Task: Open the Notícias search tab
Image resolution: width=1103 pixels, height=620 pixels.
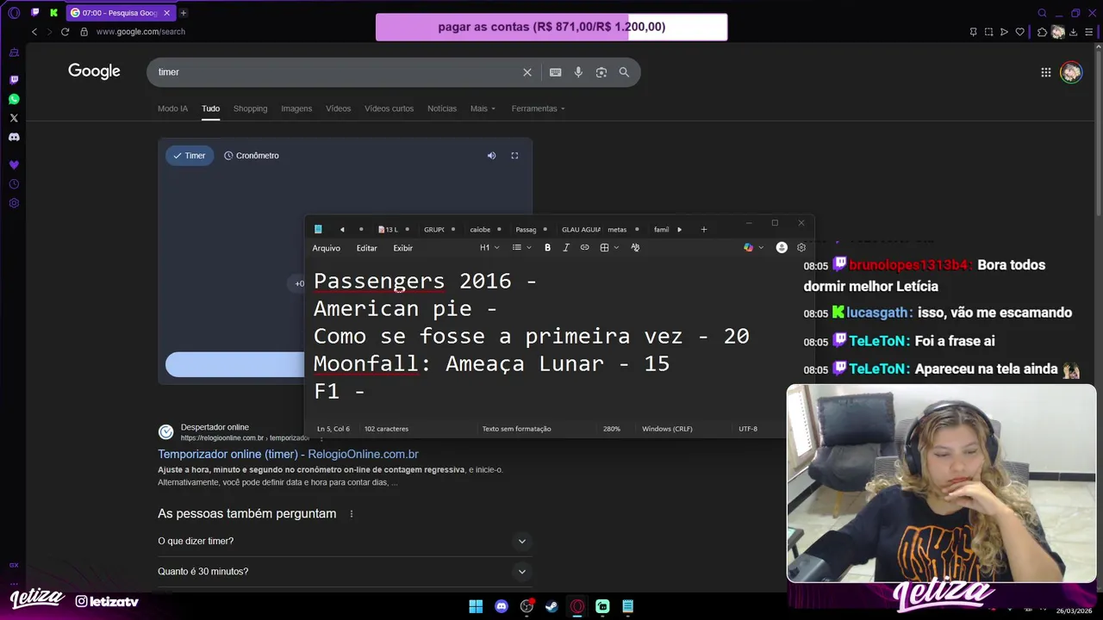Action: (x=442, y=108)
